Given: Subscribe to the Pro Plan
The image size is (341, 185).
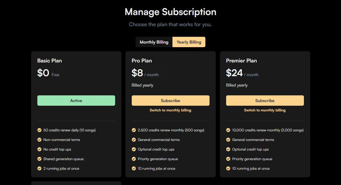Looking at the screenshot, I should (170, 101).
